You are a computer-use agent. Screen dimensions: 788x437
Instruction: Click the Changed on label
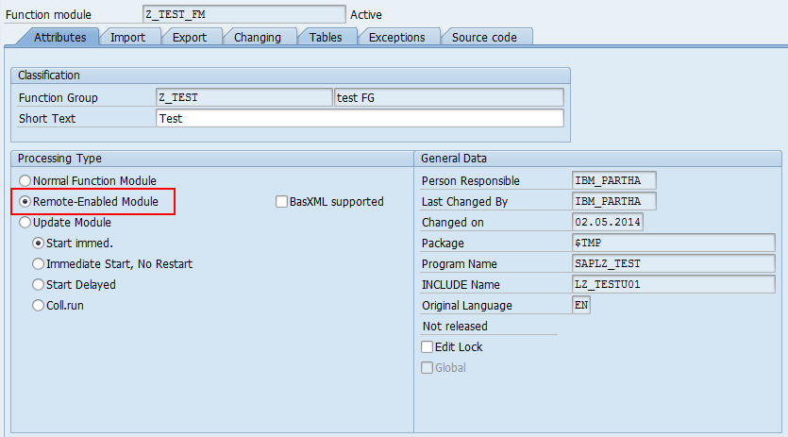453,223
